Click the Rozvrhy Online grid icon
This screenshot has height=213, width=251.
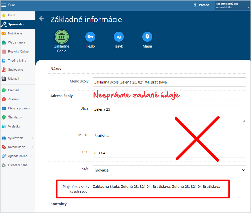pyautogui.click(x=4, y=52)
